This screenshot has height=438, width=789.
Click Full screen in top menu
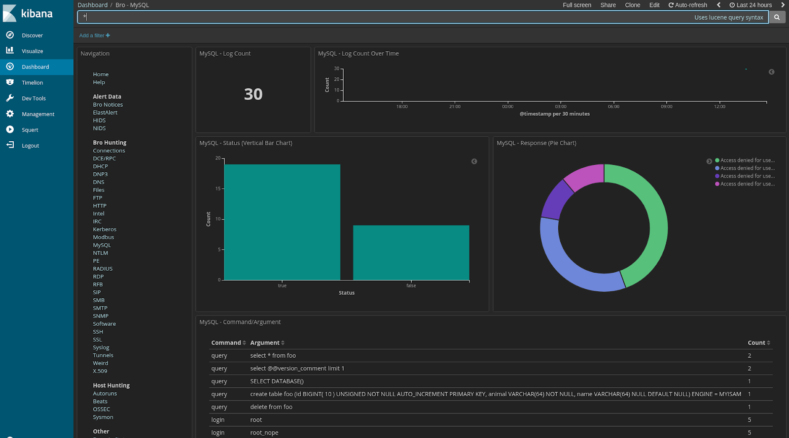click(577, 5)
